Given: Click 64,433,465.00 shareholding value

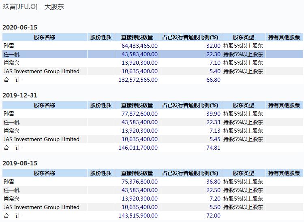Looking at the screenshot, I should click(139, 46).
